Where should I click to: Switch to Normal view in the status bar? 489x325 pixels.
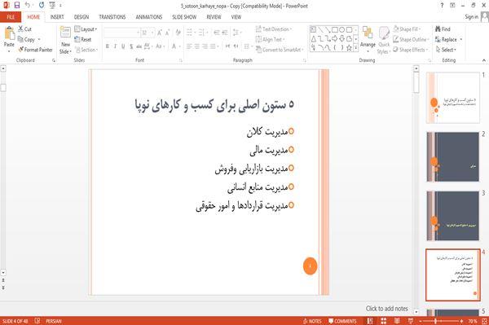tap(370, 321)
